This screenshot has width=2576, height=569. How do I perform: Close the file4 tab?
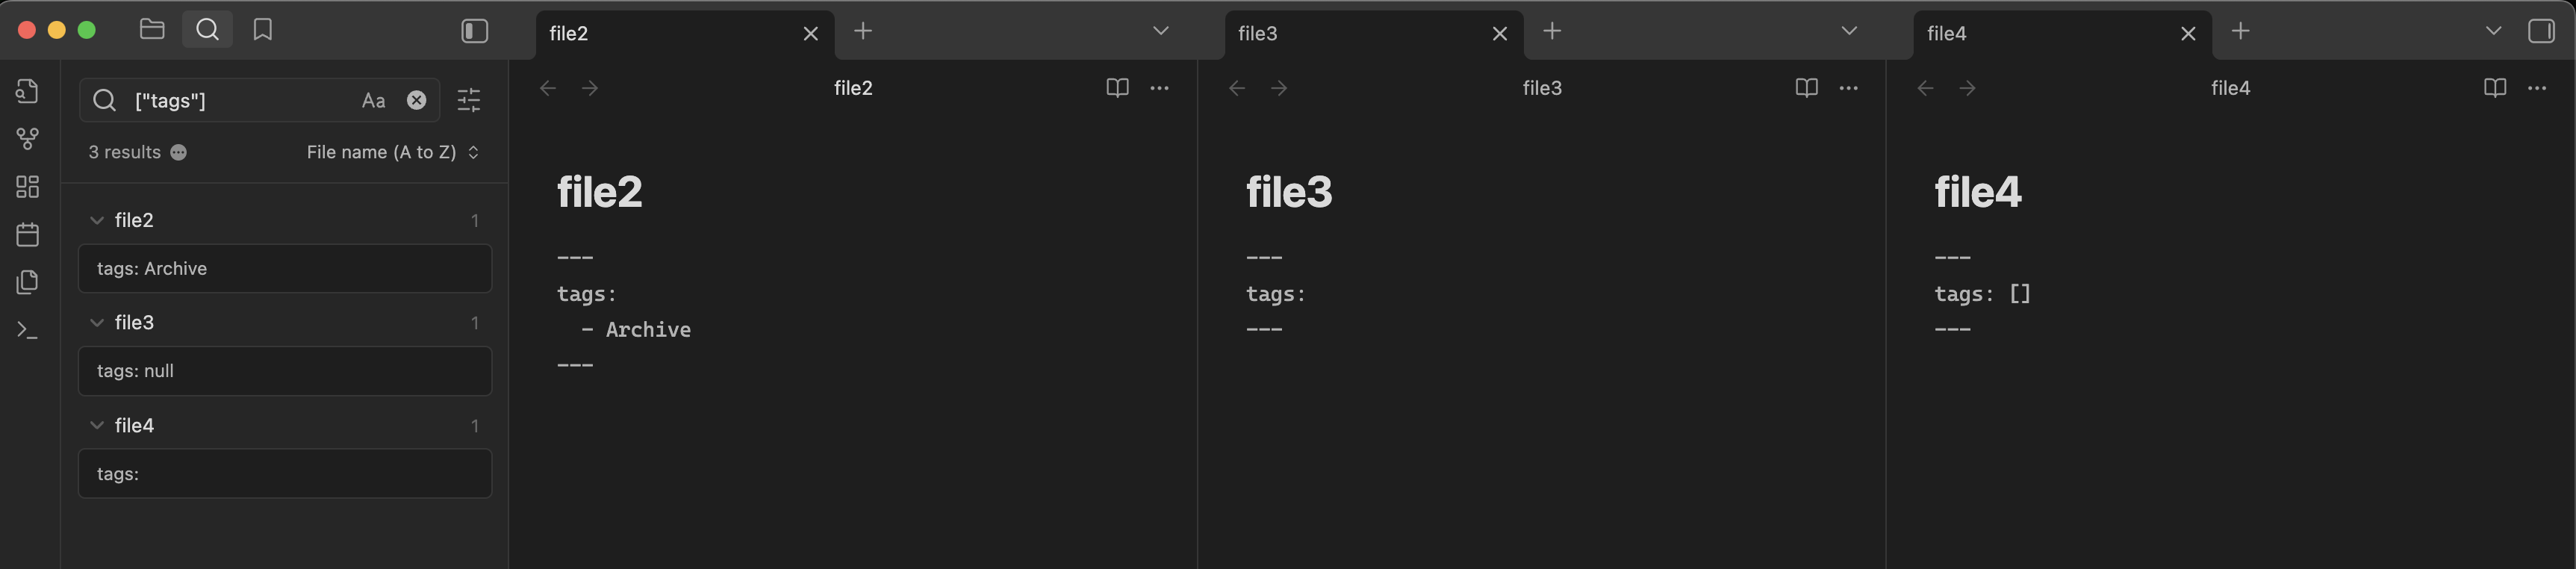click(x=2188, y=34)
